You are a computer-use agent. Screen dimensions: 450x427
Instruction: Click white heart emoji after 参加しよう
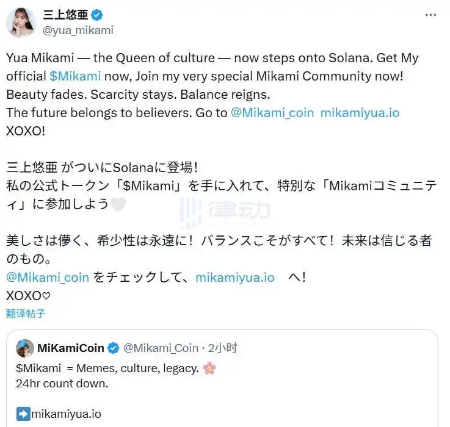[x=118, y=204]
